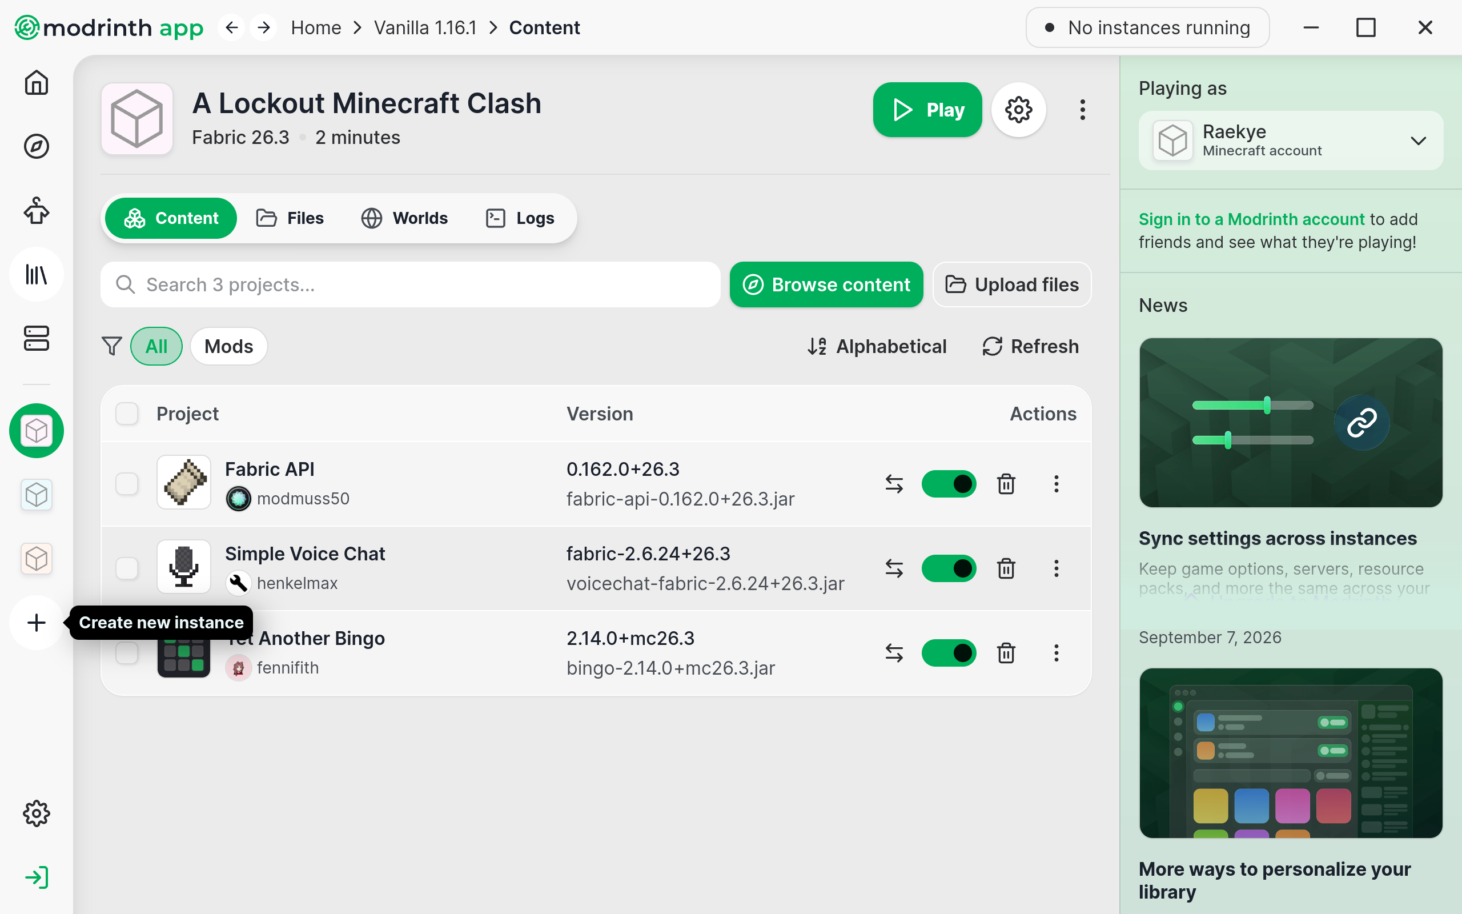
Task: Click the plus Create new instance icon
Action: (x=36, y=623)
